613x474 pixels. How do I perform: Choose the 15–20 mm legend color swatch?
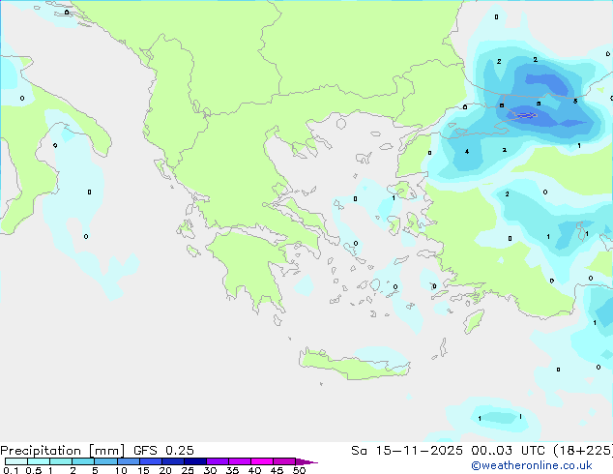(150, 461)
